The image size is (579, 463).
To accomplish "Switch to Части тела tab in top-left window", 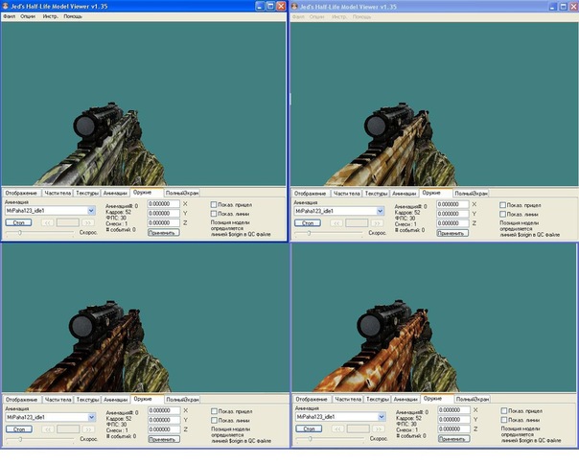I will coord(58,193).
